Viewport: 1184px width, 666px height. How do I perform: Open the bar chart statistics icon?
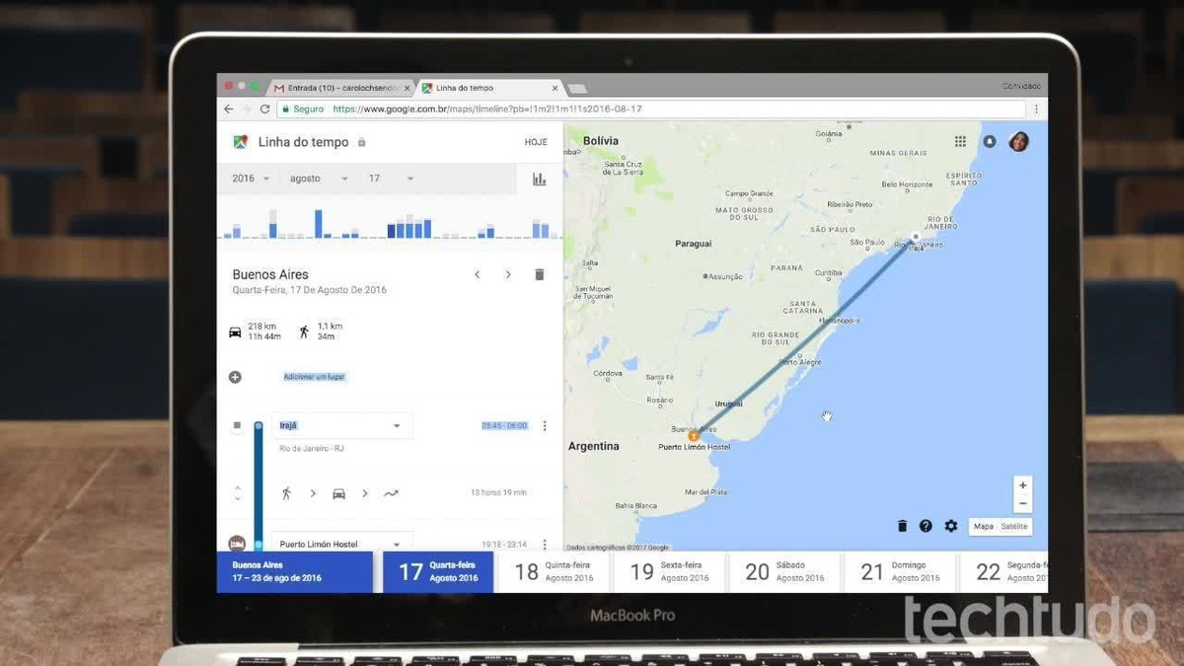pos(539,179)
